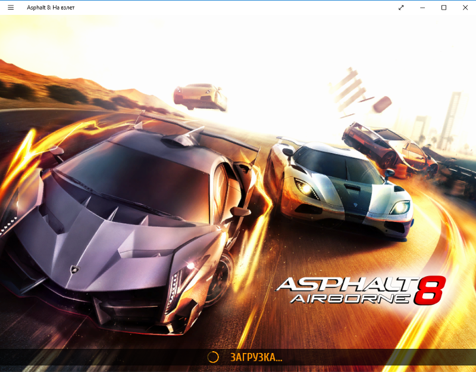Click the Asphalt 8 Airborne logo
476x372 pixels.
(361, 290)
